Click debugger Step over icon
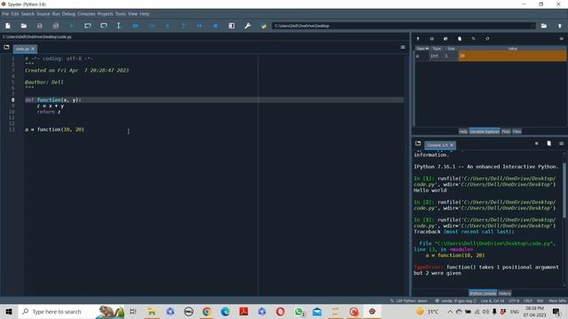The image size is (568, 319). point(152,26)
